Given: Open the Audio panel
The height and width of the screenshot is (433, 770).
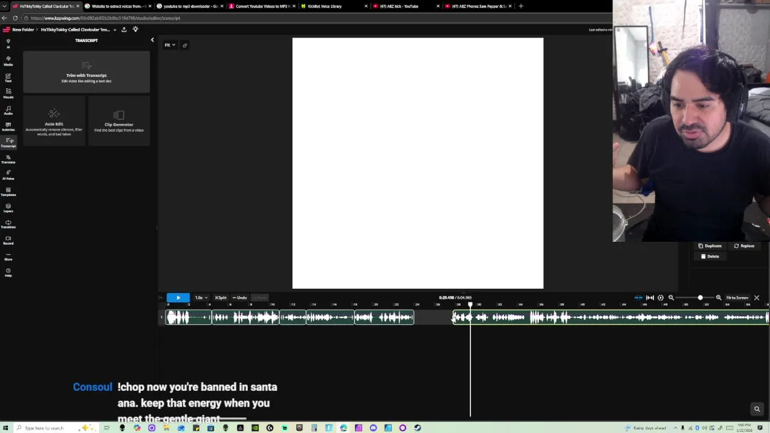Looking at the screenshot, I should 8,110.
